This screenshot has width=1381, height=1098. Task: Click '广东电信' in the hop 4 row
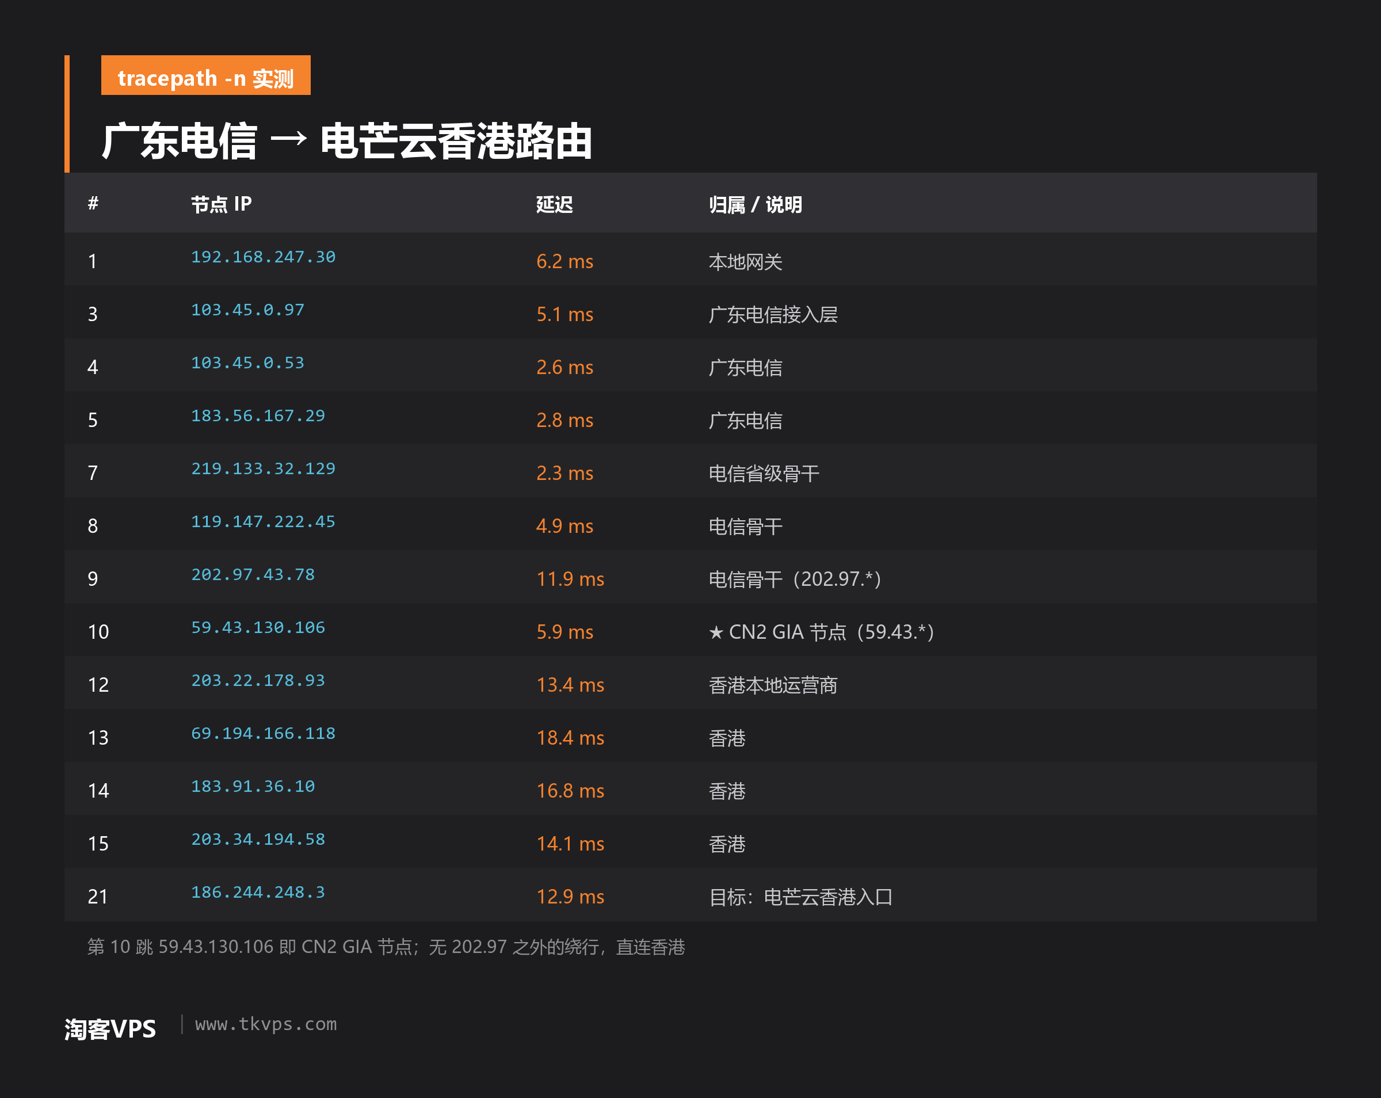(746, 367)
